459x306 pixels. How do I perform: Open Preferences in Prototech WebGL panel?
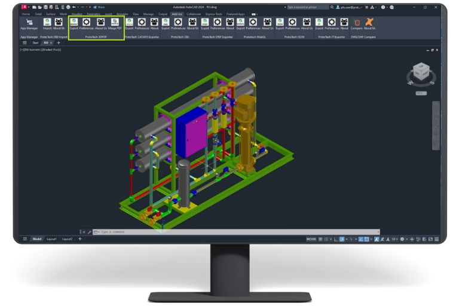pos(253,24)
